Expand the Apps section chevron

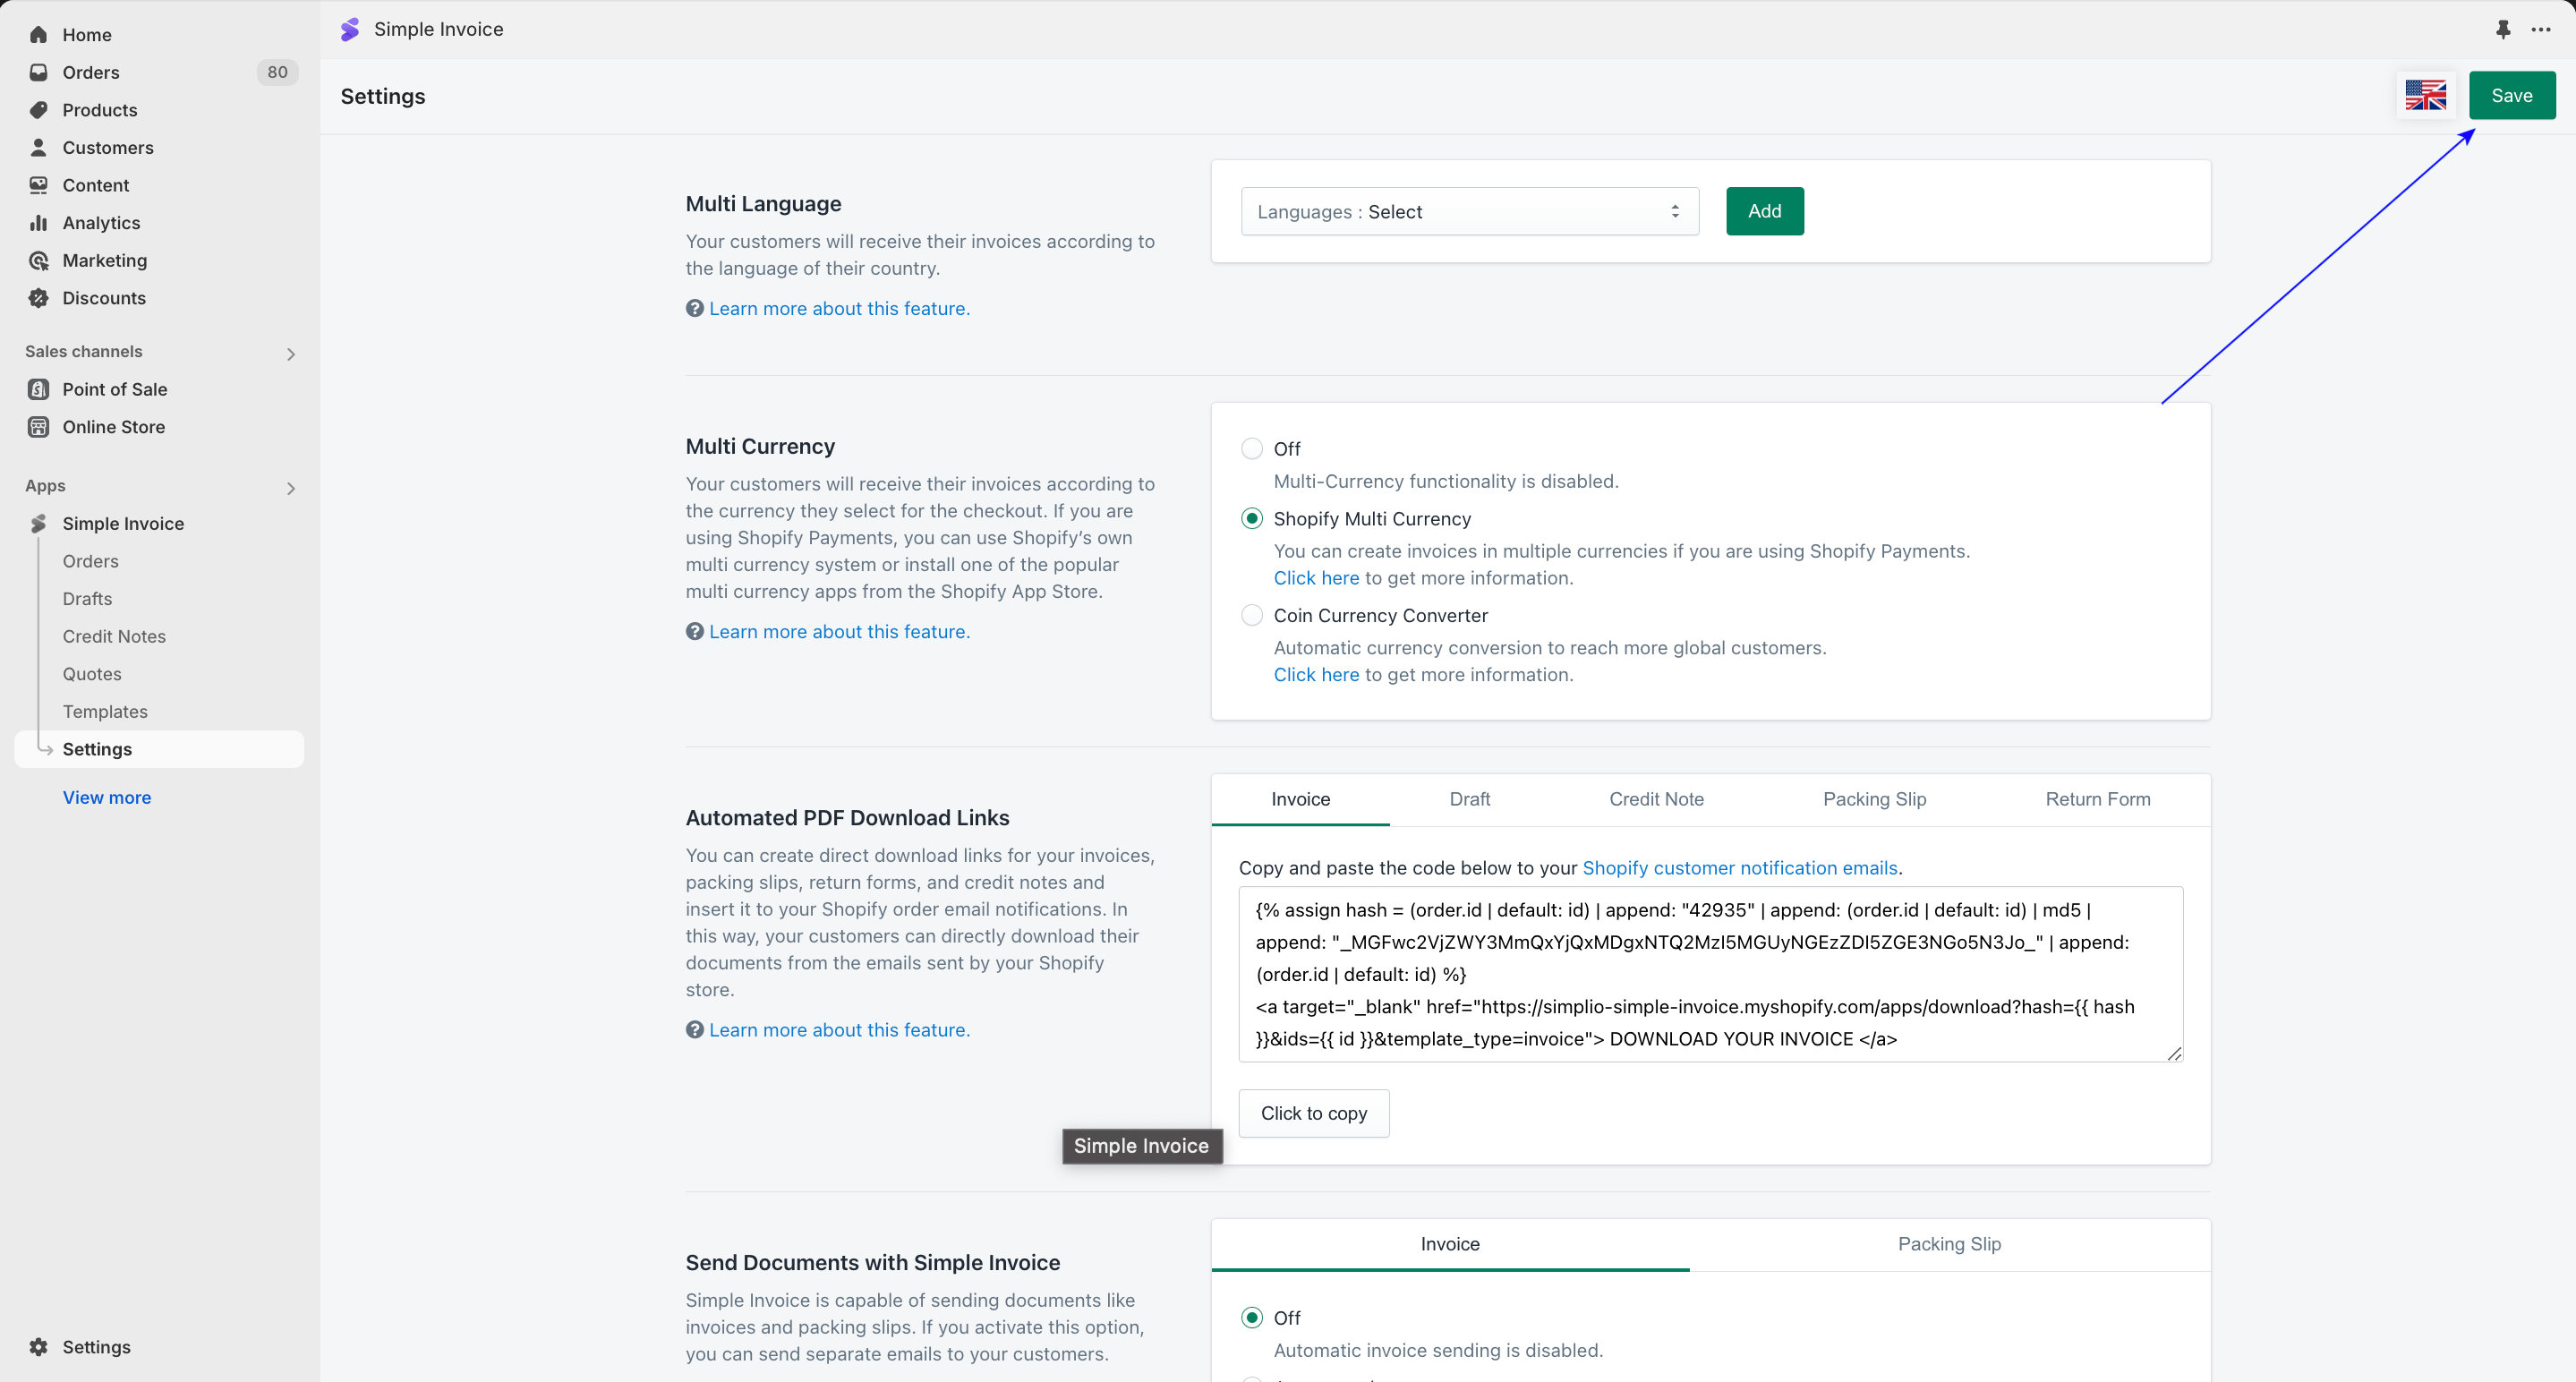tap(290, 487)
